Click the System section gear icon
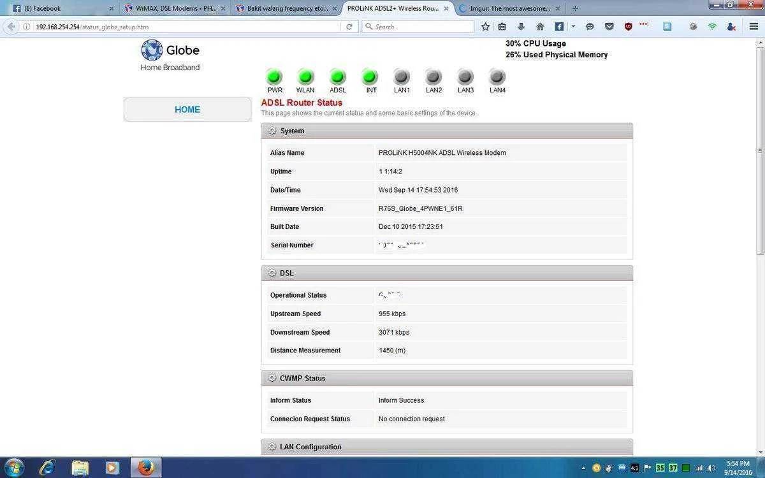765x478 pixels. click(x=272, y=131)
